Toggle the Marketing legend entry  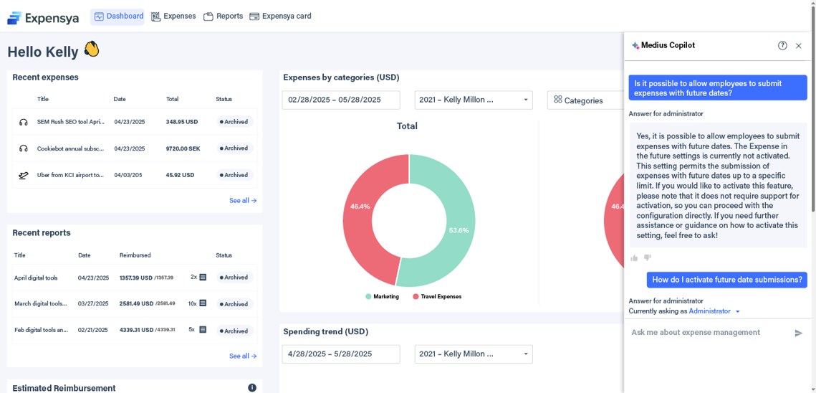(383, 297)
